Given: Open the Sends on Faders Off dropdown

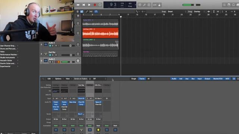Looking at the screenshot, I should click(99, 79).
